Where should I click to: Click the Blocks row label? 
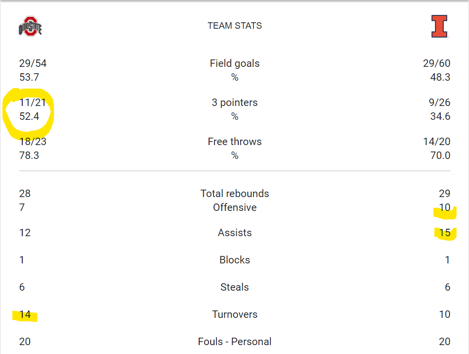click(235, 260)
